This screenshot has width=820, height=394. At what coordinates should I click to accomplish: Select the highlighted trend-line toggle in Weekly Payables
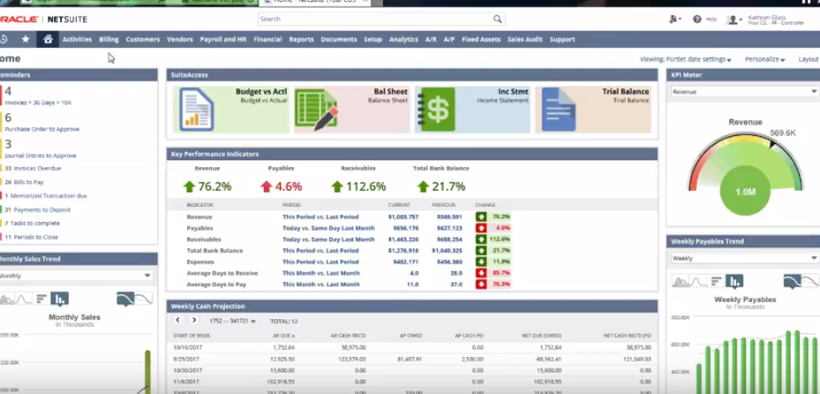(793, 282)
